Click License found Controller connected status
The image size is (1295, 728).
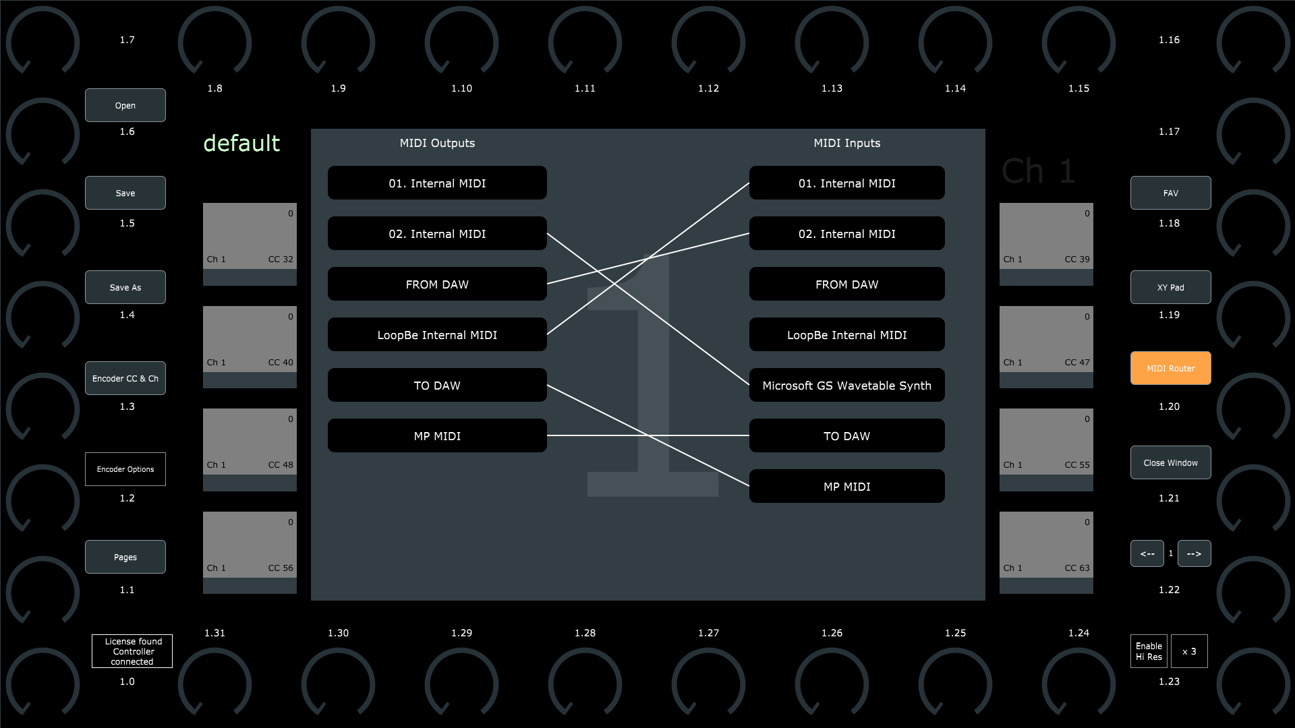coord(132,651)
